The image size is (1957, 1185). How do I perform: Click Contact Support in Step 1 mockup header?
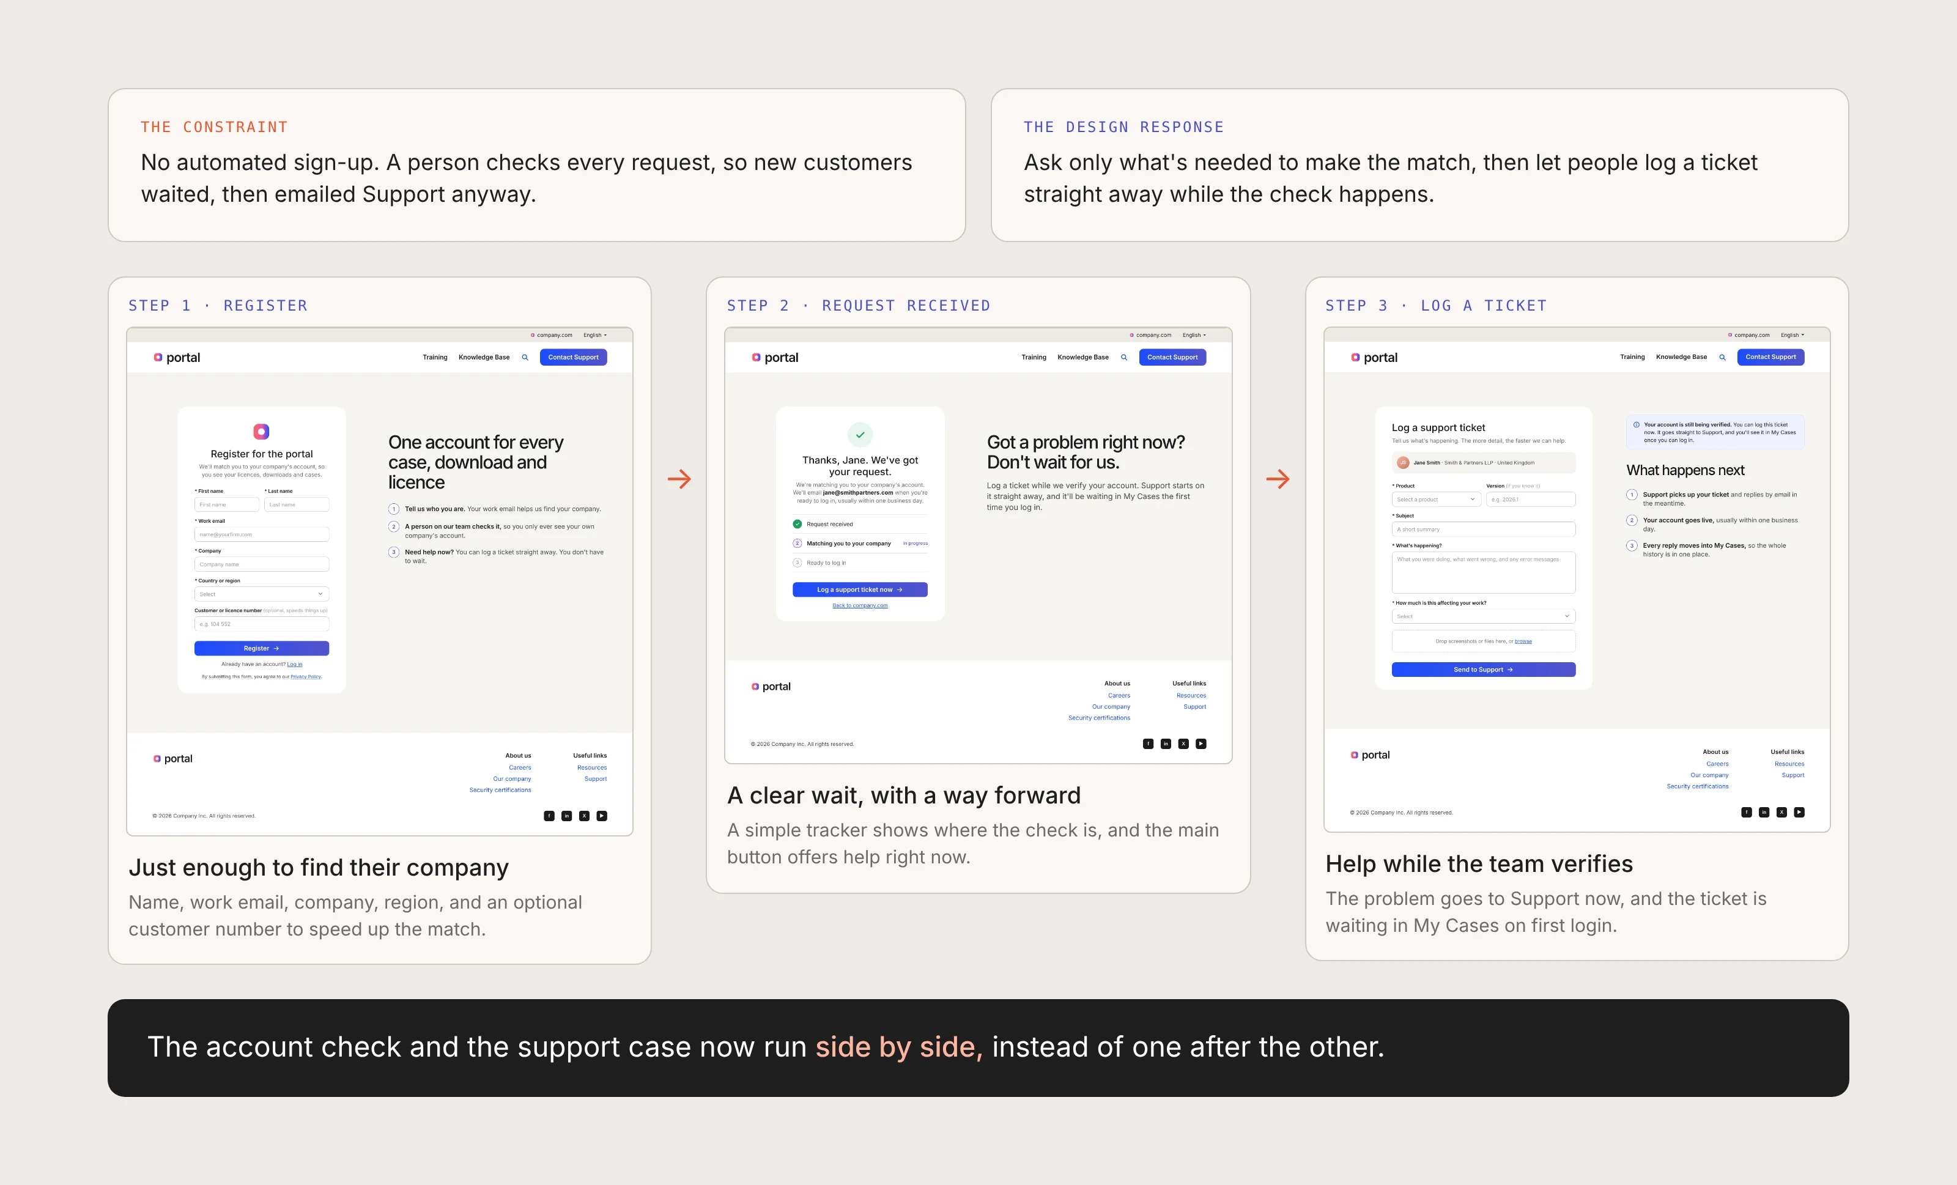click(574, 358)
